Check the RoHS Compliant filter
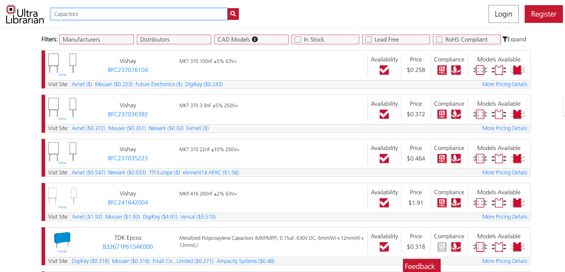 (x=439, y=39)
